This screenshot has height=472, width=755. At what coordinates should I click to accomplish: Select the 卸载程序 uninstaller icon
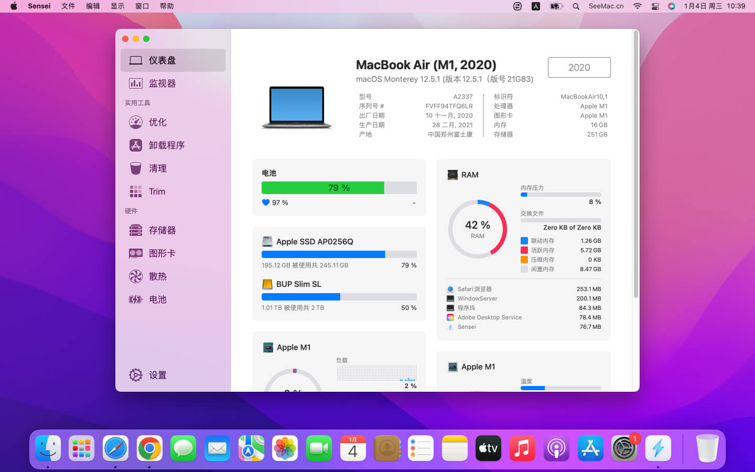(x=136, y=145)
